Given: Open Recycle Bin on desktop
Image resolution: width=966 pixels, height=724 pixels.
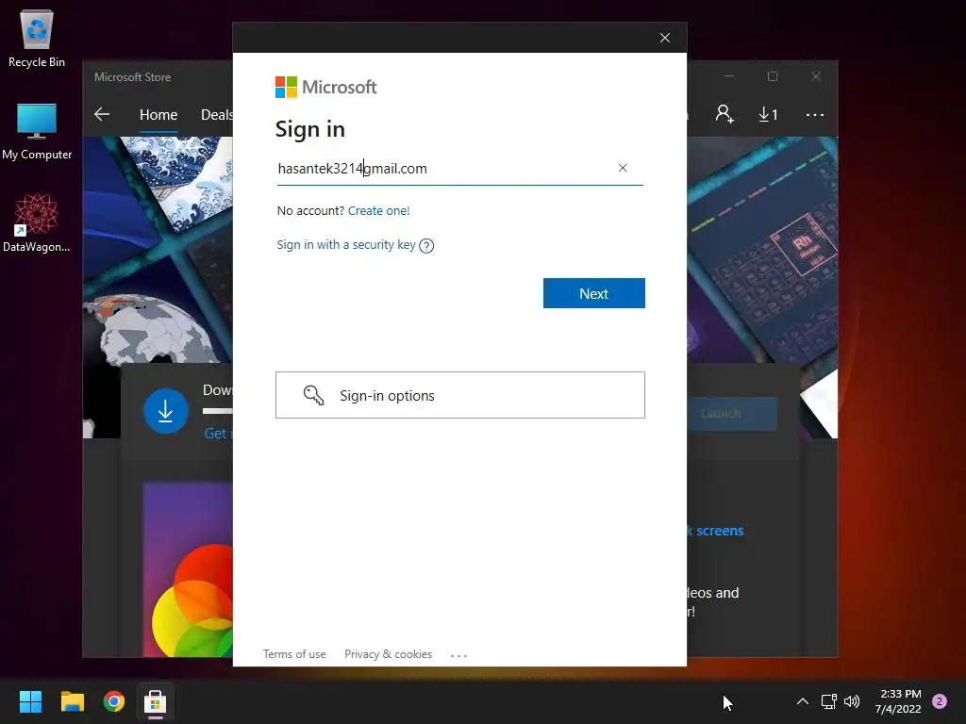Looking at the screenshot, I should coord(37,40).
